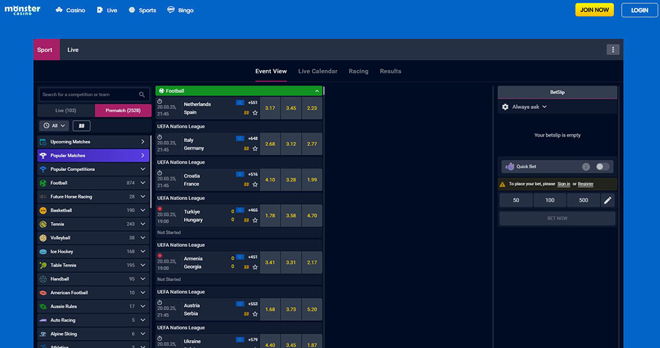This screenshot has width=660, height=348.
Task: Click the Volleyball icon in sidebar
Action: [x=43, y=238]
